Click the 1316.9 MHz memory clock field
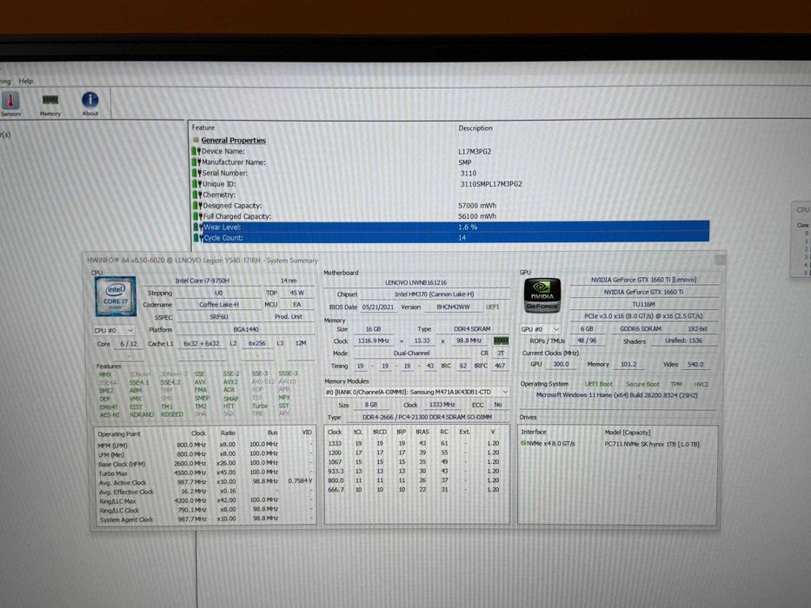Screen dimensions: 811x608 [374, 340]
